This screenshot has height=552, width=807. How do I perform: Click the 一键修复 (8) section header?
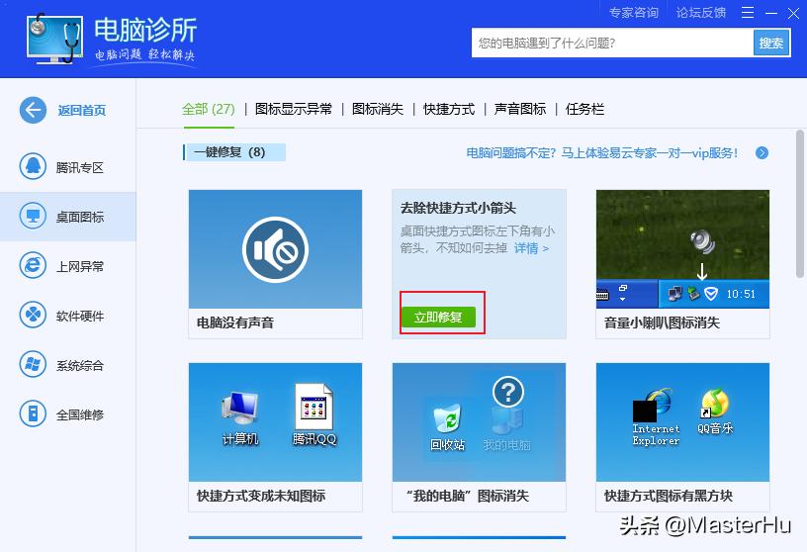(234, 152)
